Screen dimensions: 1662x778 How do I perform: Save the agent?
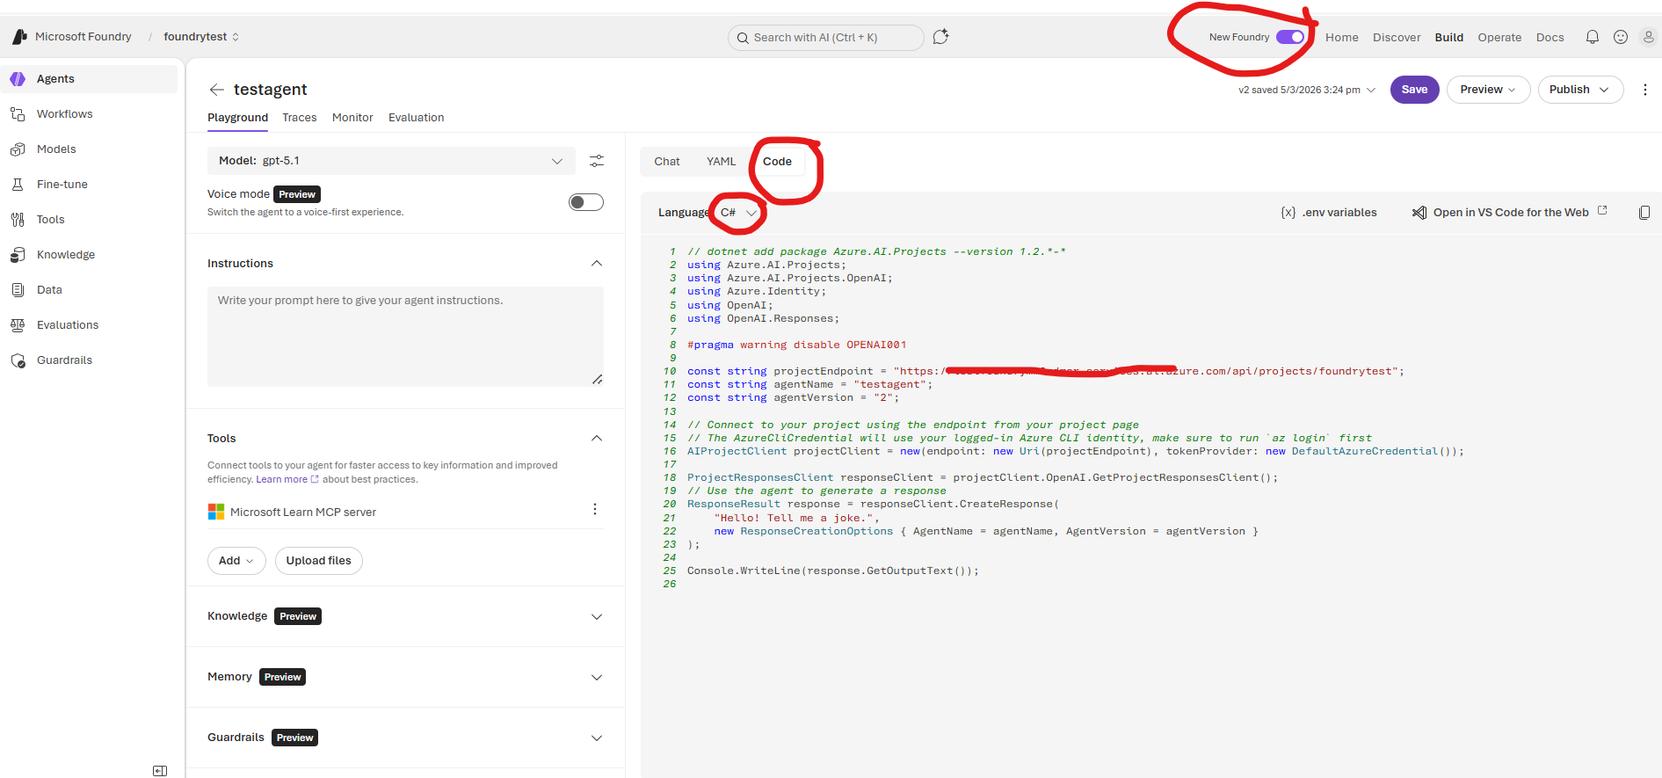click(1414, 90)
